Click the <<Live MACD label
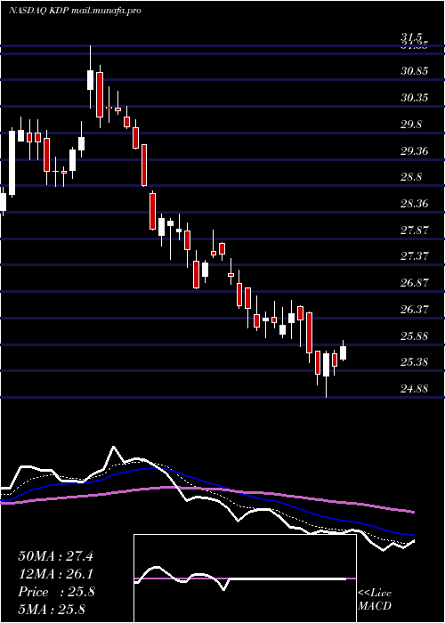 (x=375, y=599)
